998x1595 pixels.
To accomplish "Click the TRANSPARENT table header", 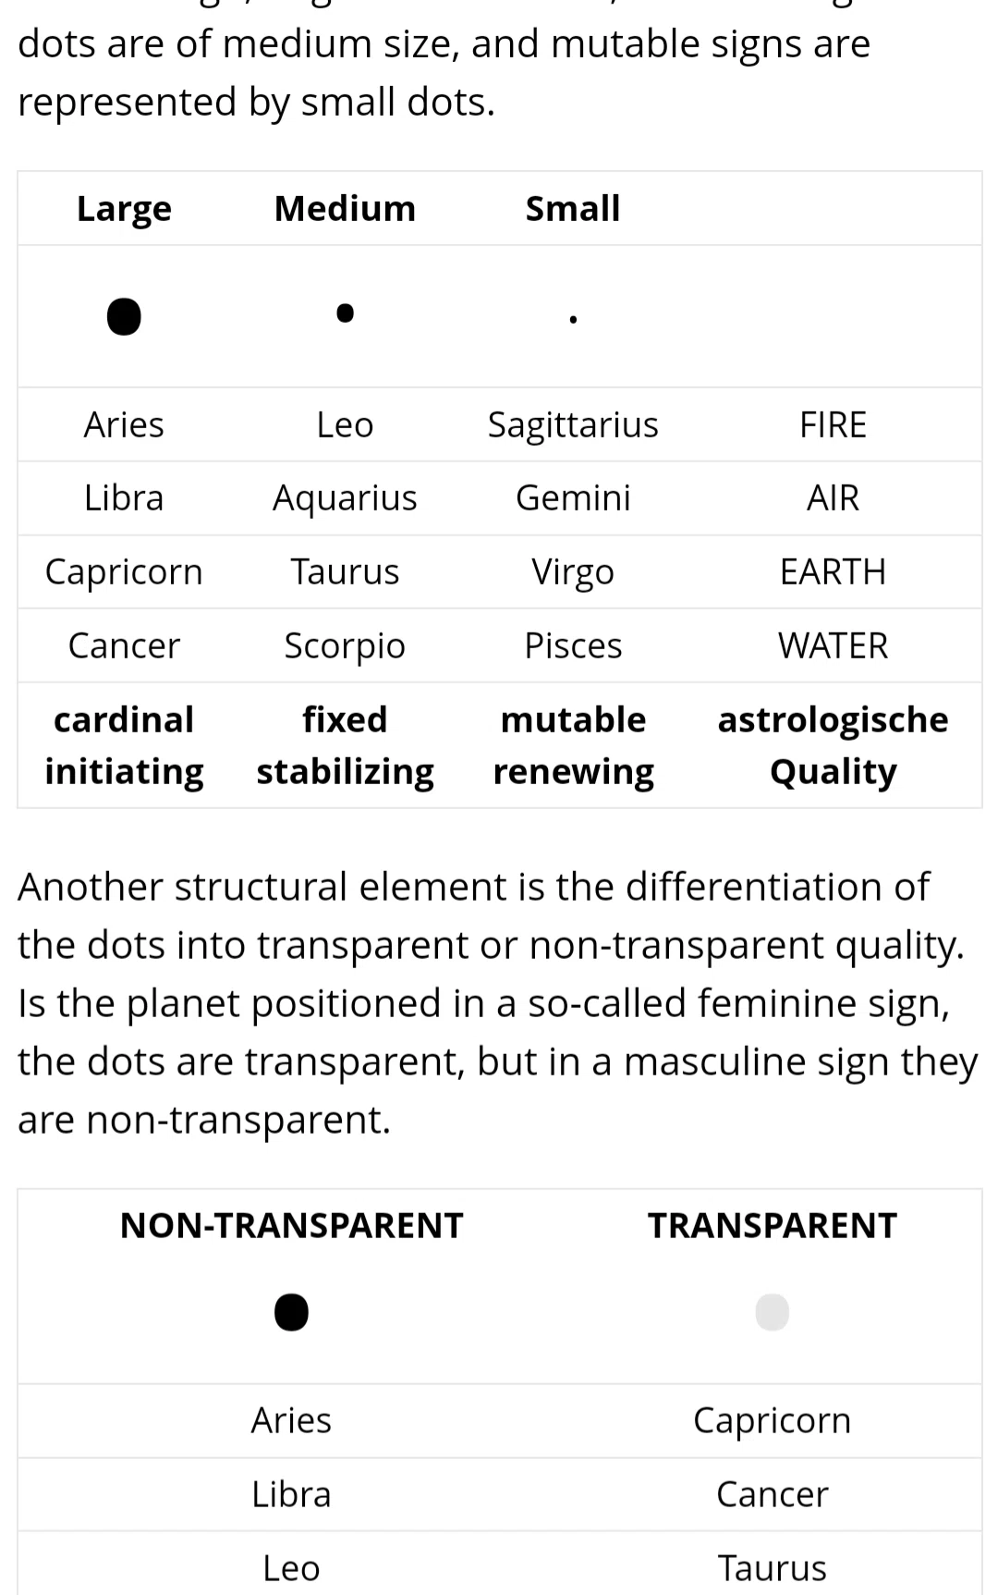I will [772, 1225].
